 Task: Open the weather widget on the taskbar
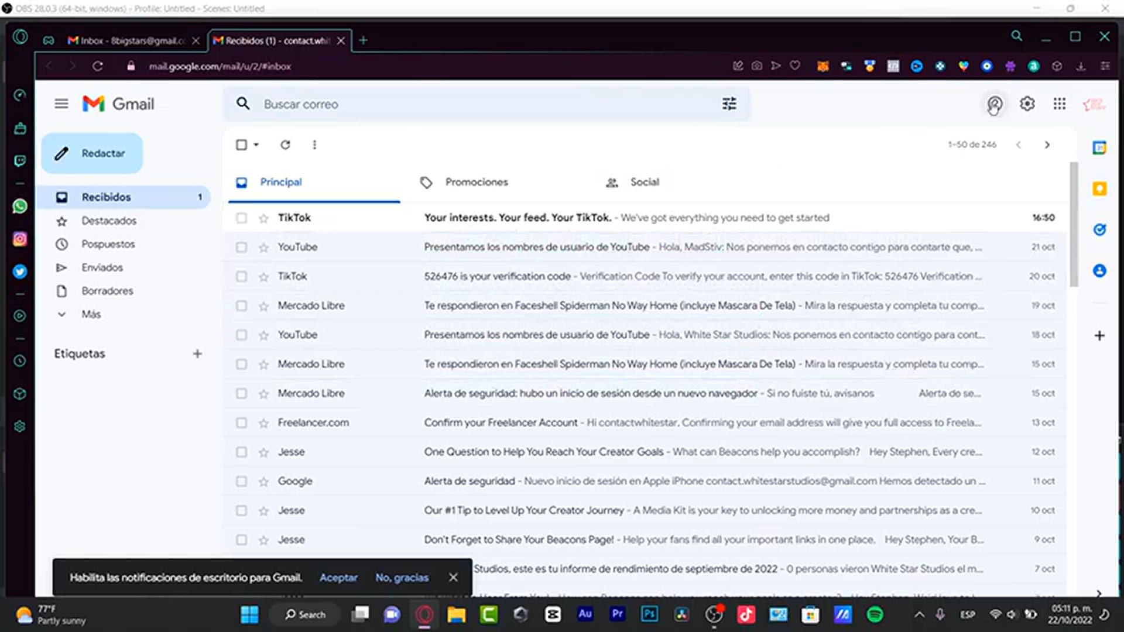[x=50, y=614]
